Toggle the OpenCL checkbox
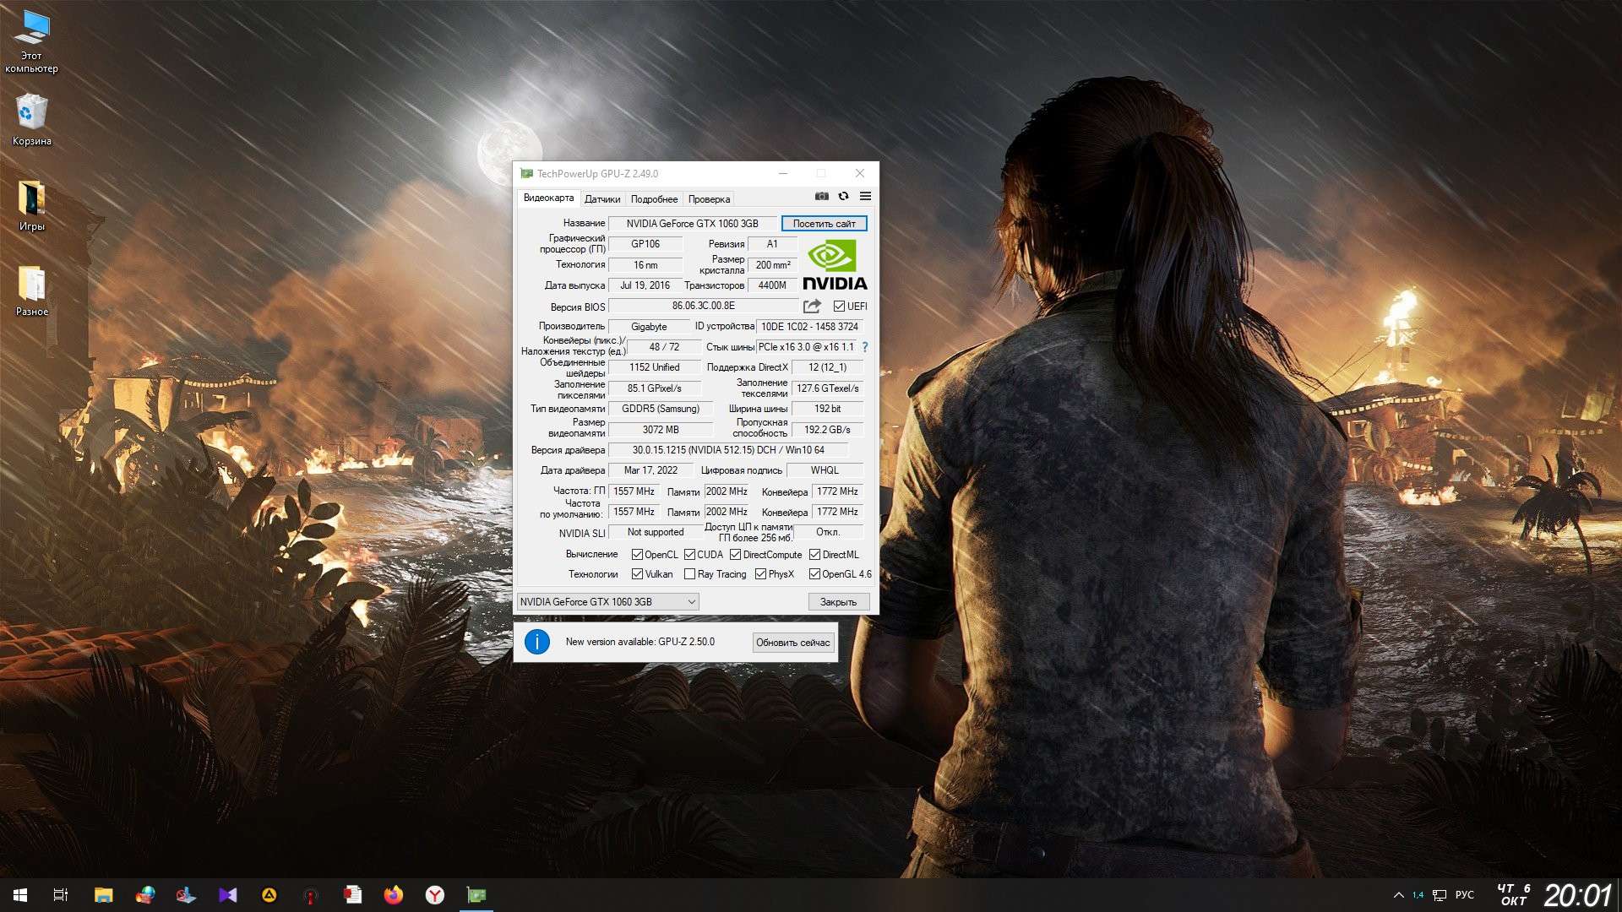The height and width of the screenshot is (912, 1622). point(638,555)
